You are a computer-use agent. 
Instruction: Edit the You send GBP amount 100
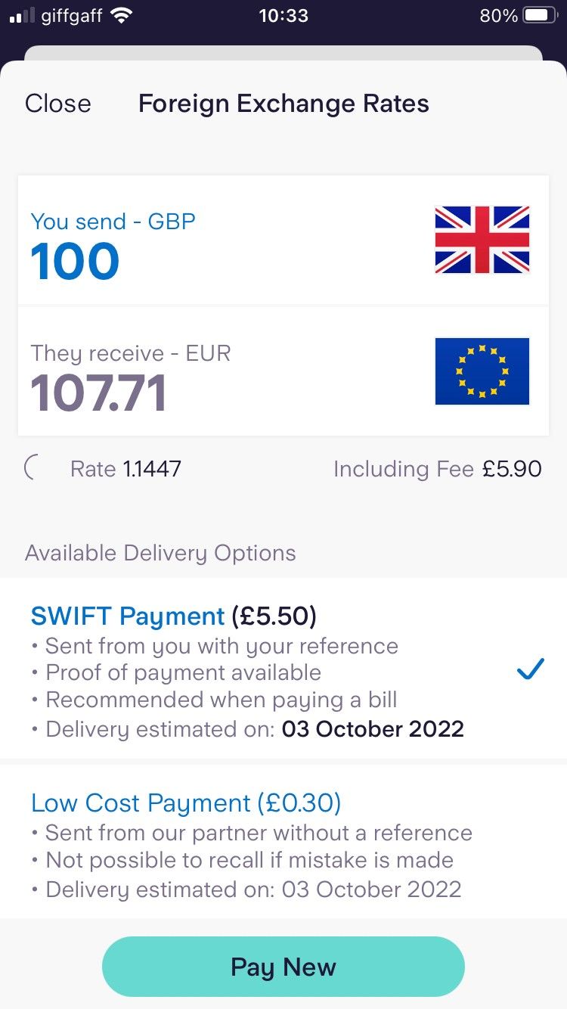76,262
